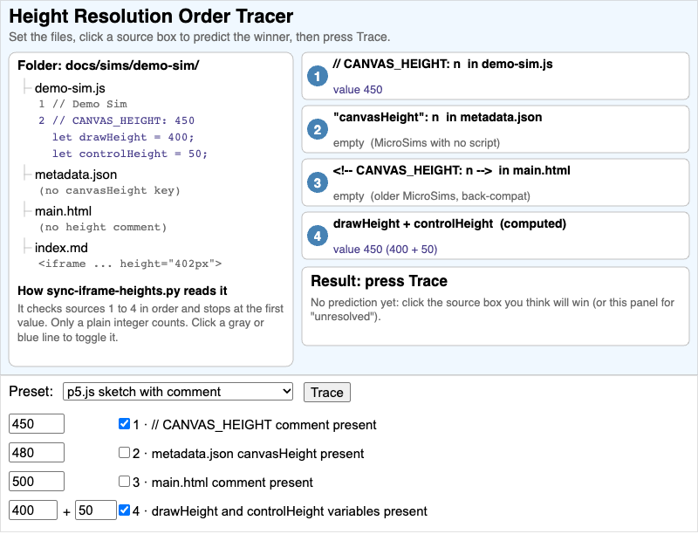Select index.md in the folder tree
Screen dimensions: 698x534
61,248
